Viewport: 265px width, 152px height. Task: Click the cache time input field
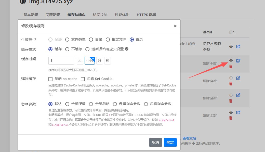pos(61,61)
